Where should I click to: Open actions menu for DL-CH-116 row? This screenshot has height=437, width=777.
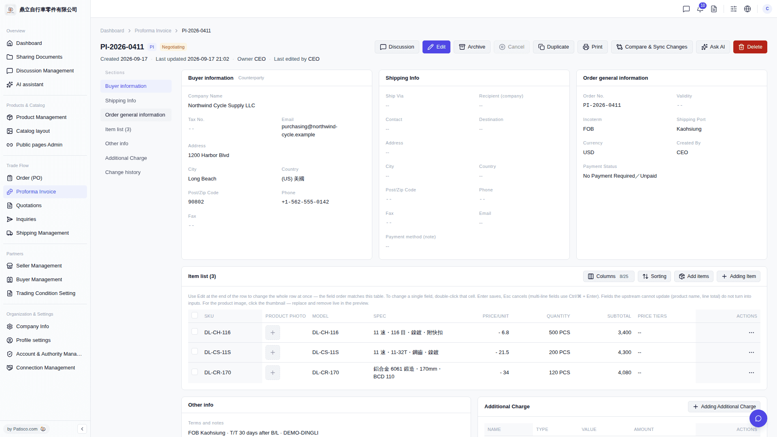(x=752, y=333)
